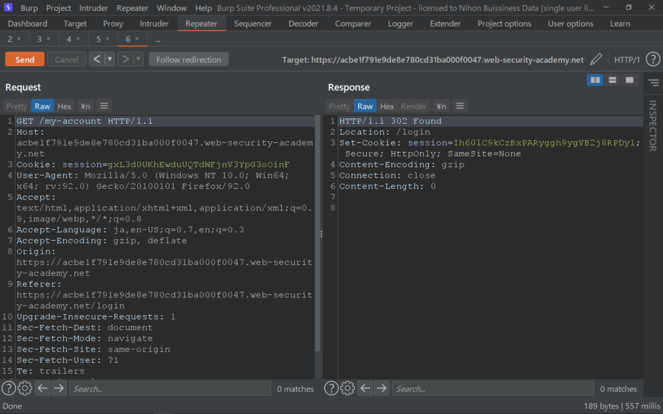Click the Request pane vertical scrollbar
Screen dimensions: 663x414
317,232
